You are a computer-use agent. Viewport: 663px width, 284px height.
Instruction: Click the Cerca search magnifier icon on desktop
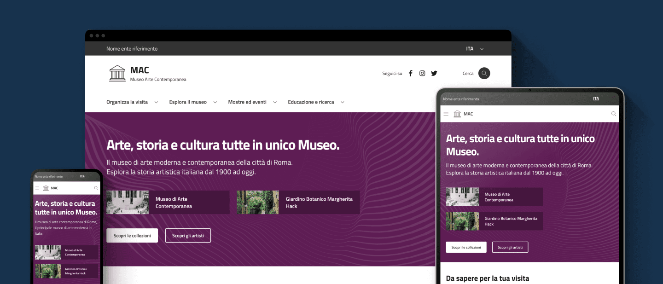[x=484, y=73]
